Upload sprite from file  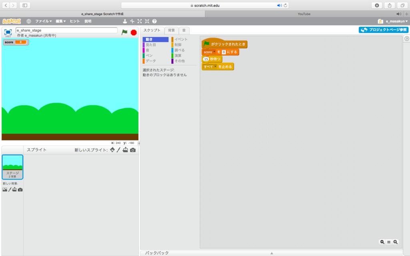[x=125, y=150]
